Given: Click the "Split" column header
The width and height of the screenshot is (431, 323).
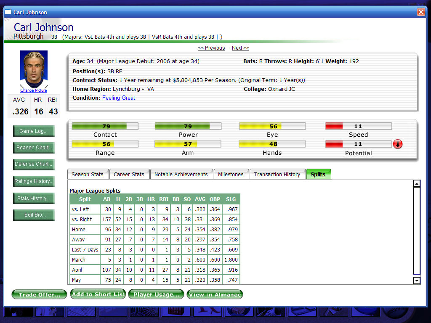Looking at the screenshot, I should coord(85,199).
